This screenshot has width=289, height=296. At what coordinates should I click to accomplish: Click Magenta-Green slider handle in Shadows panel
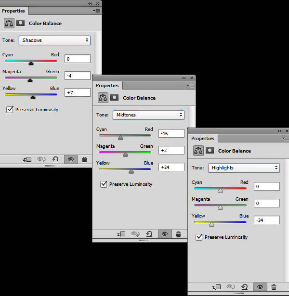tap(30, 80)
